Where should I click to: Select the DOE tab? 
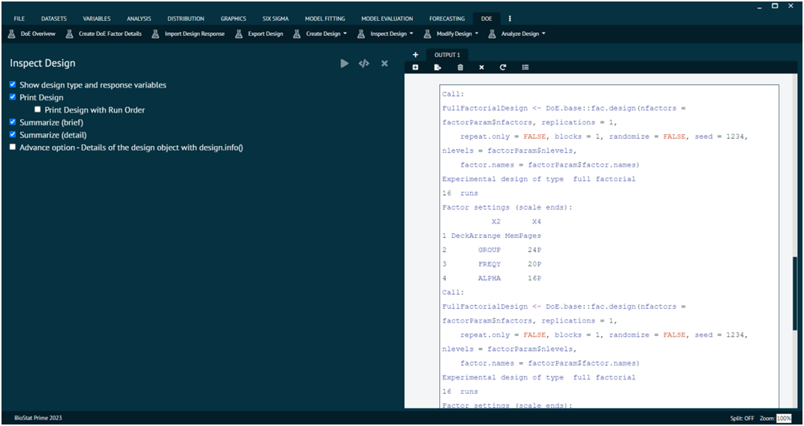pyautogui.click(x=486, y=19)
